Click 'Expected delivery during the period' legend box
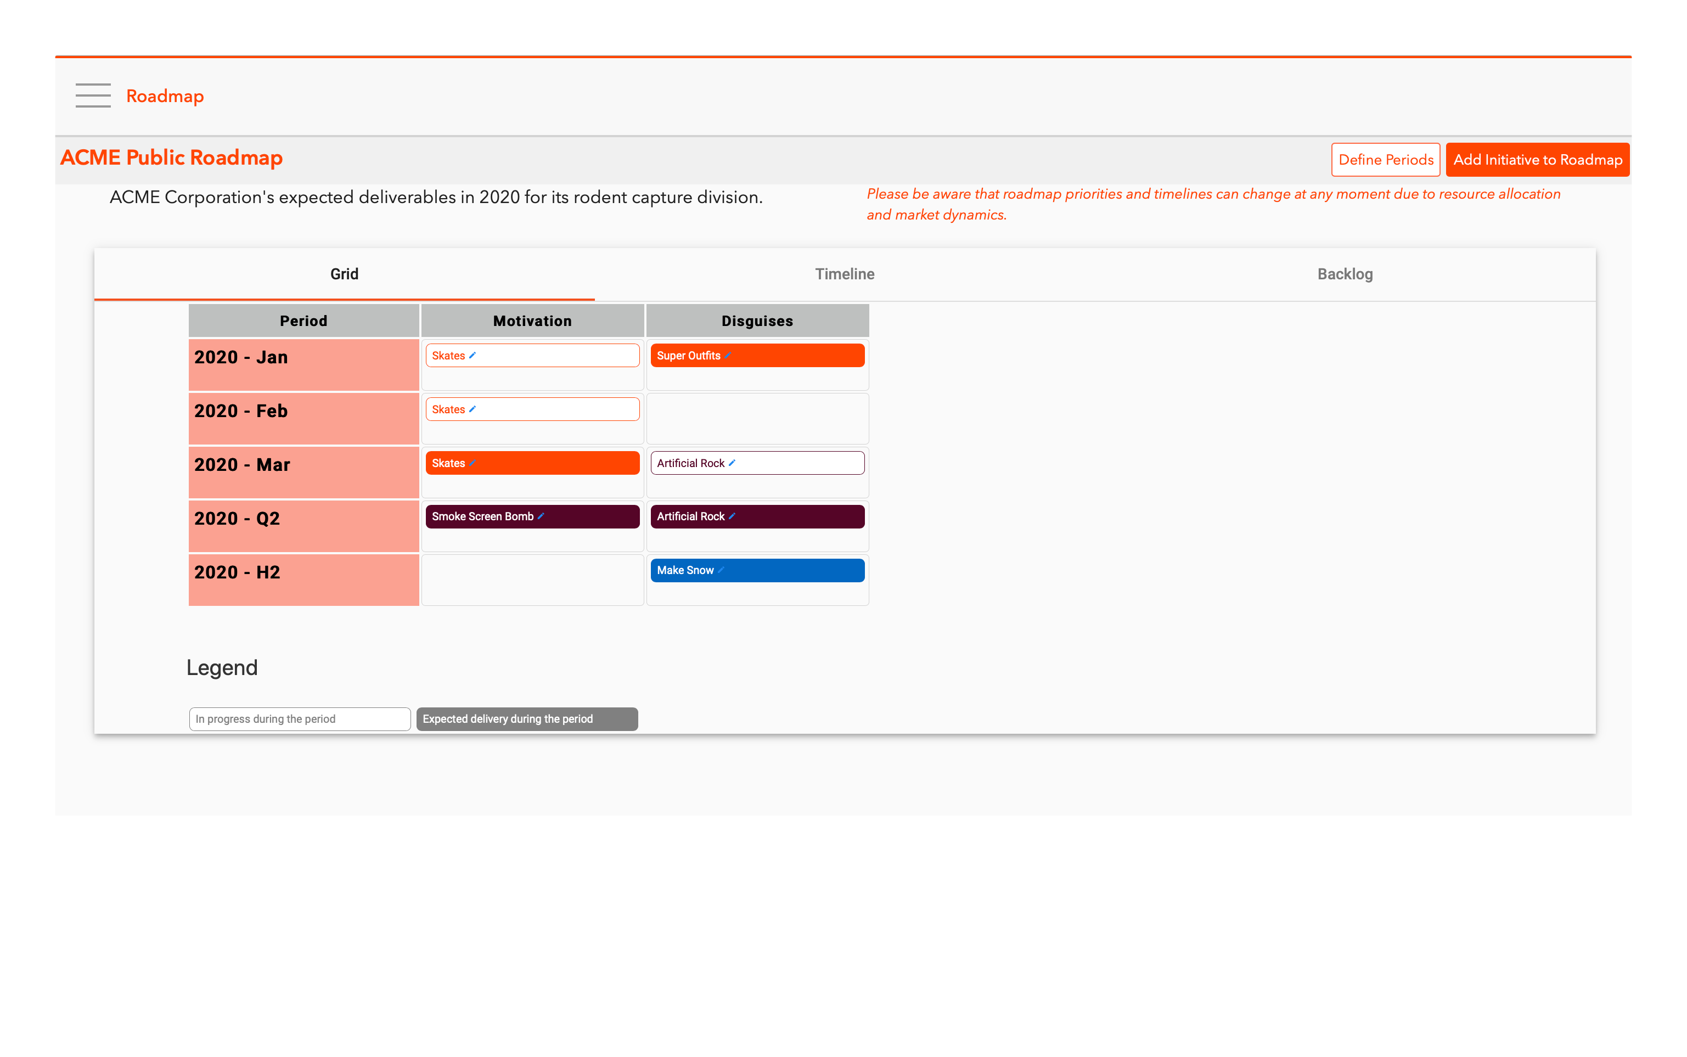1687x1057 pixels. (527, 719)
